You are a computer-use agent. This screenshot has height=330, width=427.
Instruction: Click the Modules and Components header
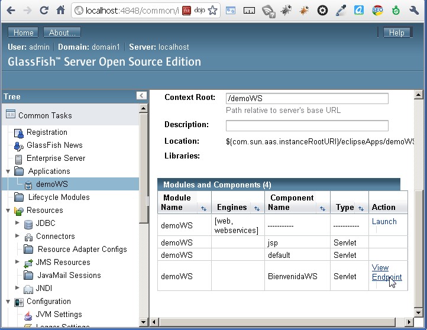point(279,185)
